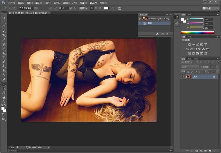
Task: Open the font size dropdown
Action: click(70, 8)
